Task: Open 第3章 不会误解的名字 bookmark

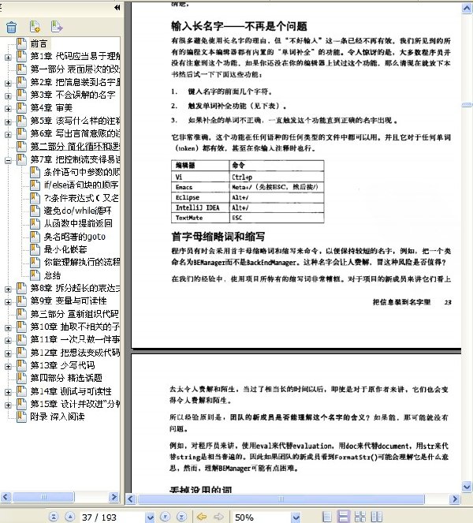Action: 73,95
